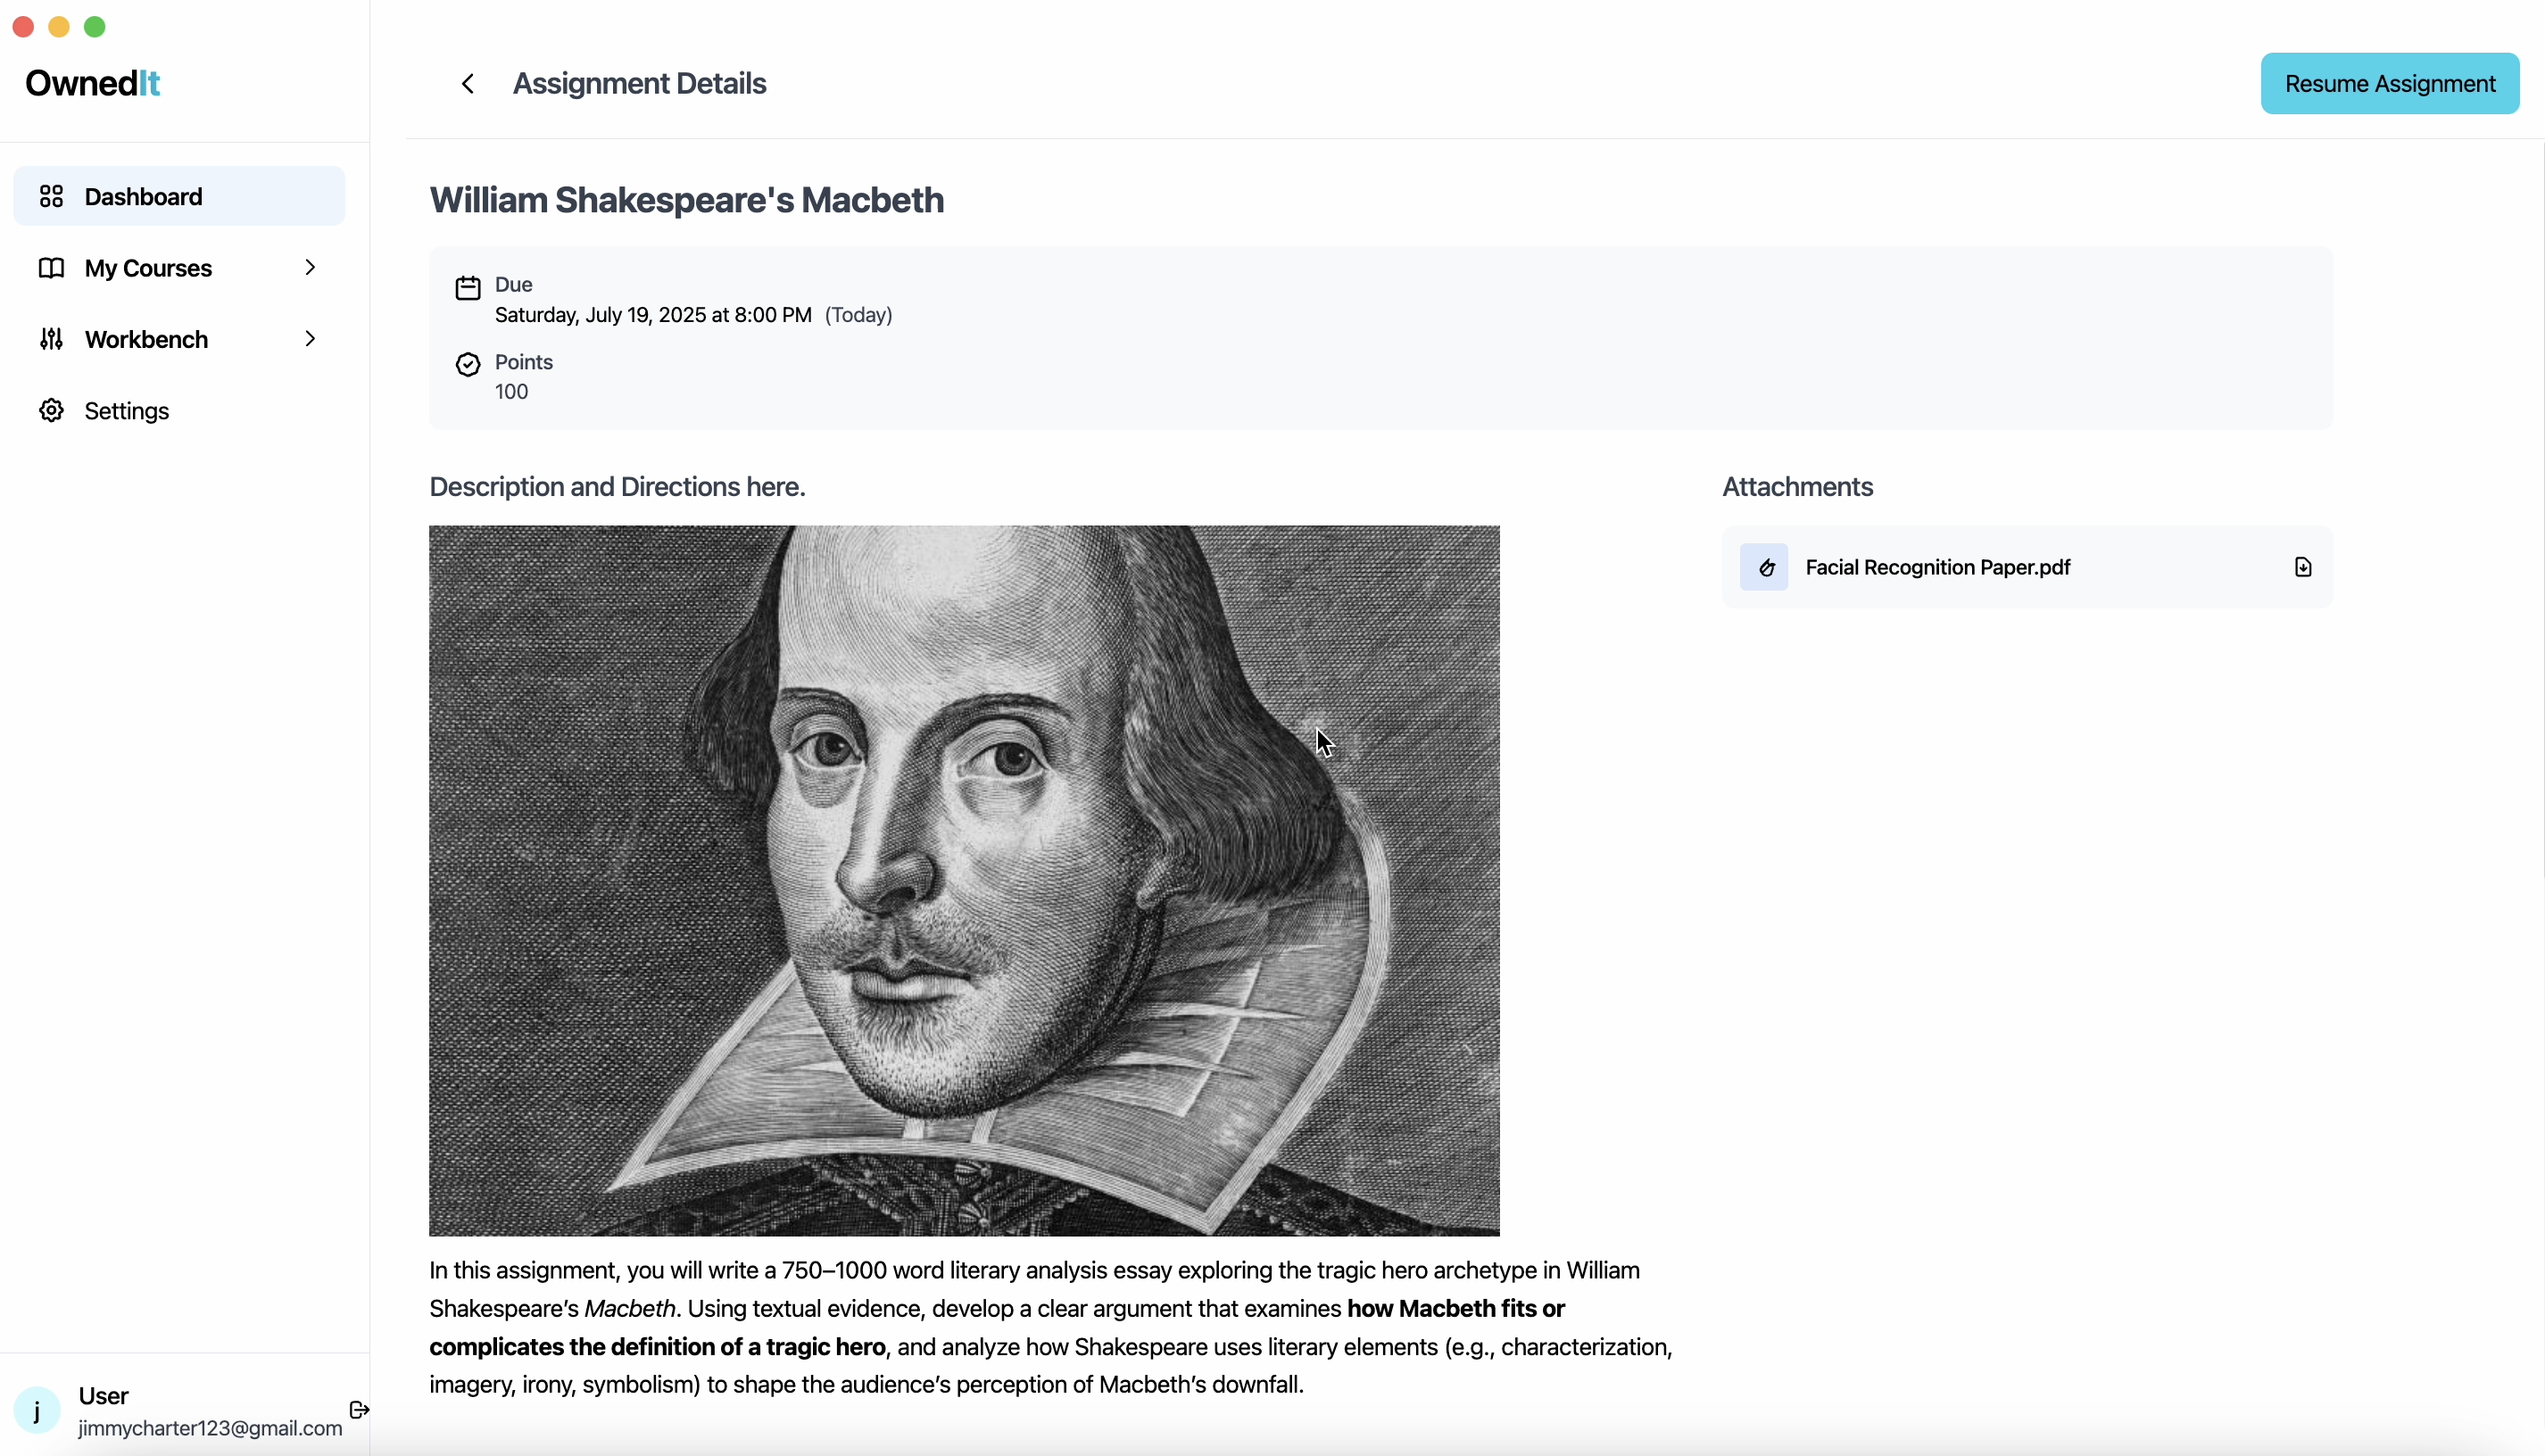Image resolution: width=2545 pixels, height=1456 pixels.
Task: Click the Resume Assignment button
Action: tap(2389, 84)
